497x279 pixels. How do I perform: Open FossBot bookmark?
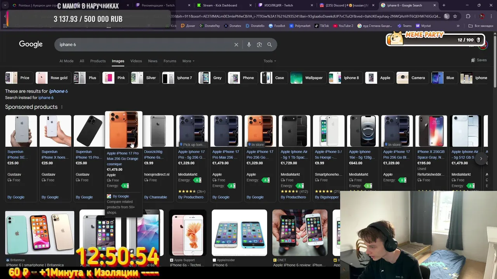click(277, 26)
